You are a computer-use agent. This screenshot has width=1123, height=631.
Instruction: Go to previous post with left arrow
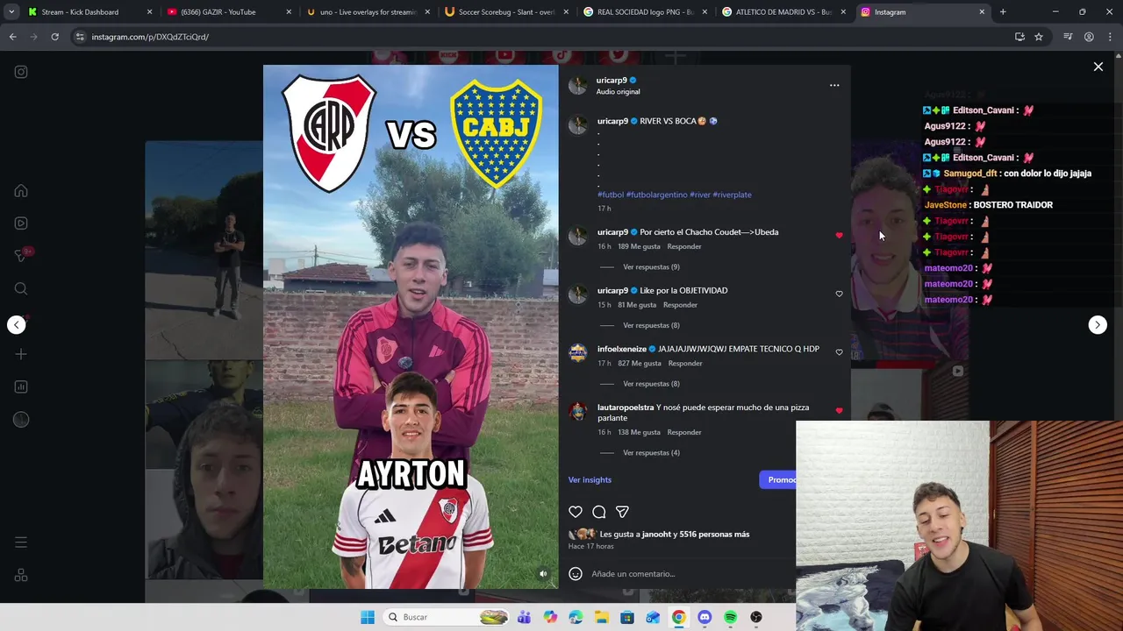coord(17,325)
